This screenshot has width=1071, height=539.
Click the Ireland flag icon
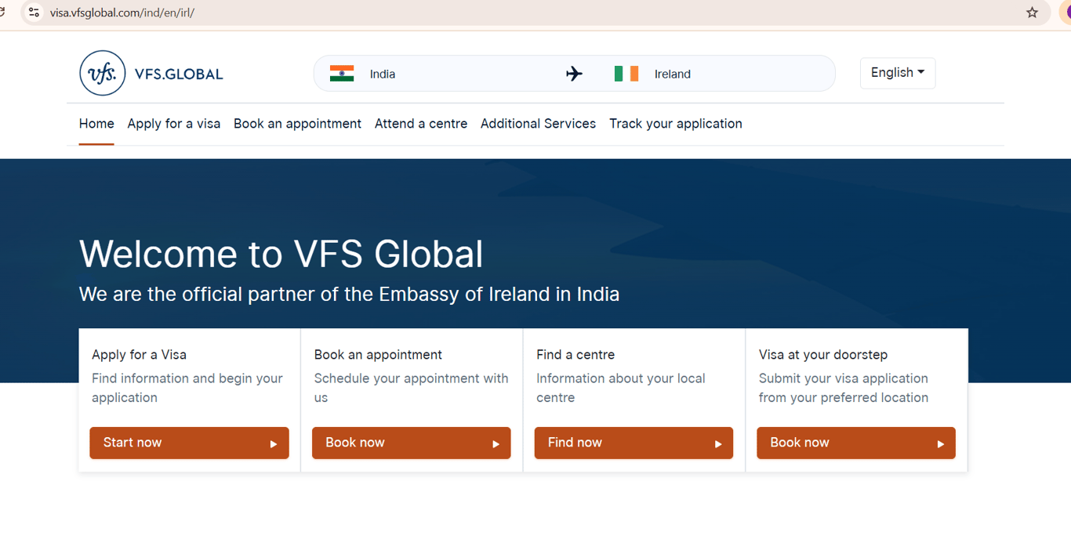pos(626,74)
